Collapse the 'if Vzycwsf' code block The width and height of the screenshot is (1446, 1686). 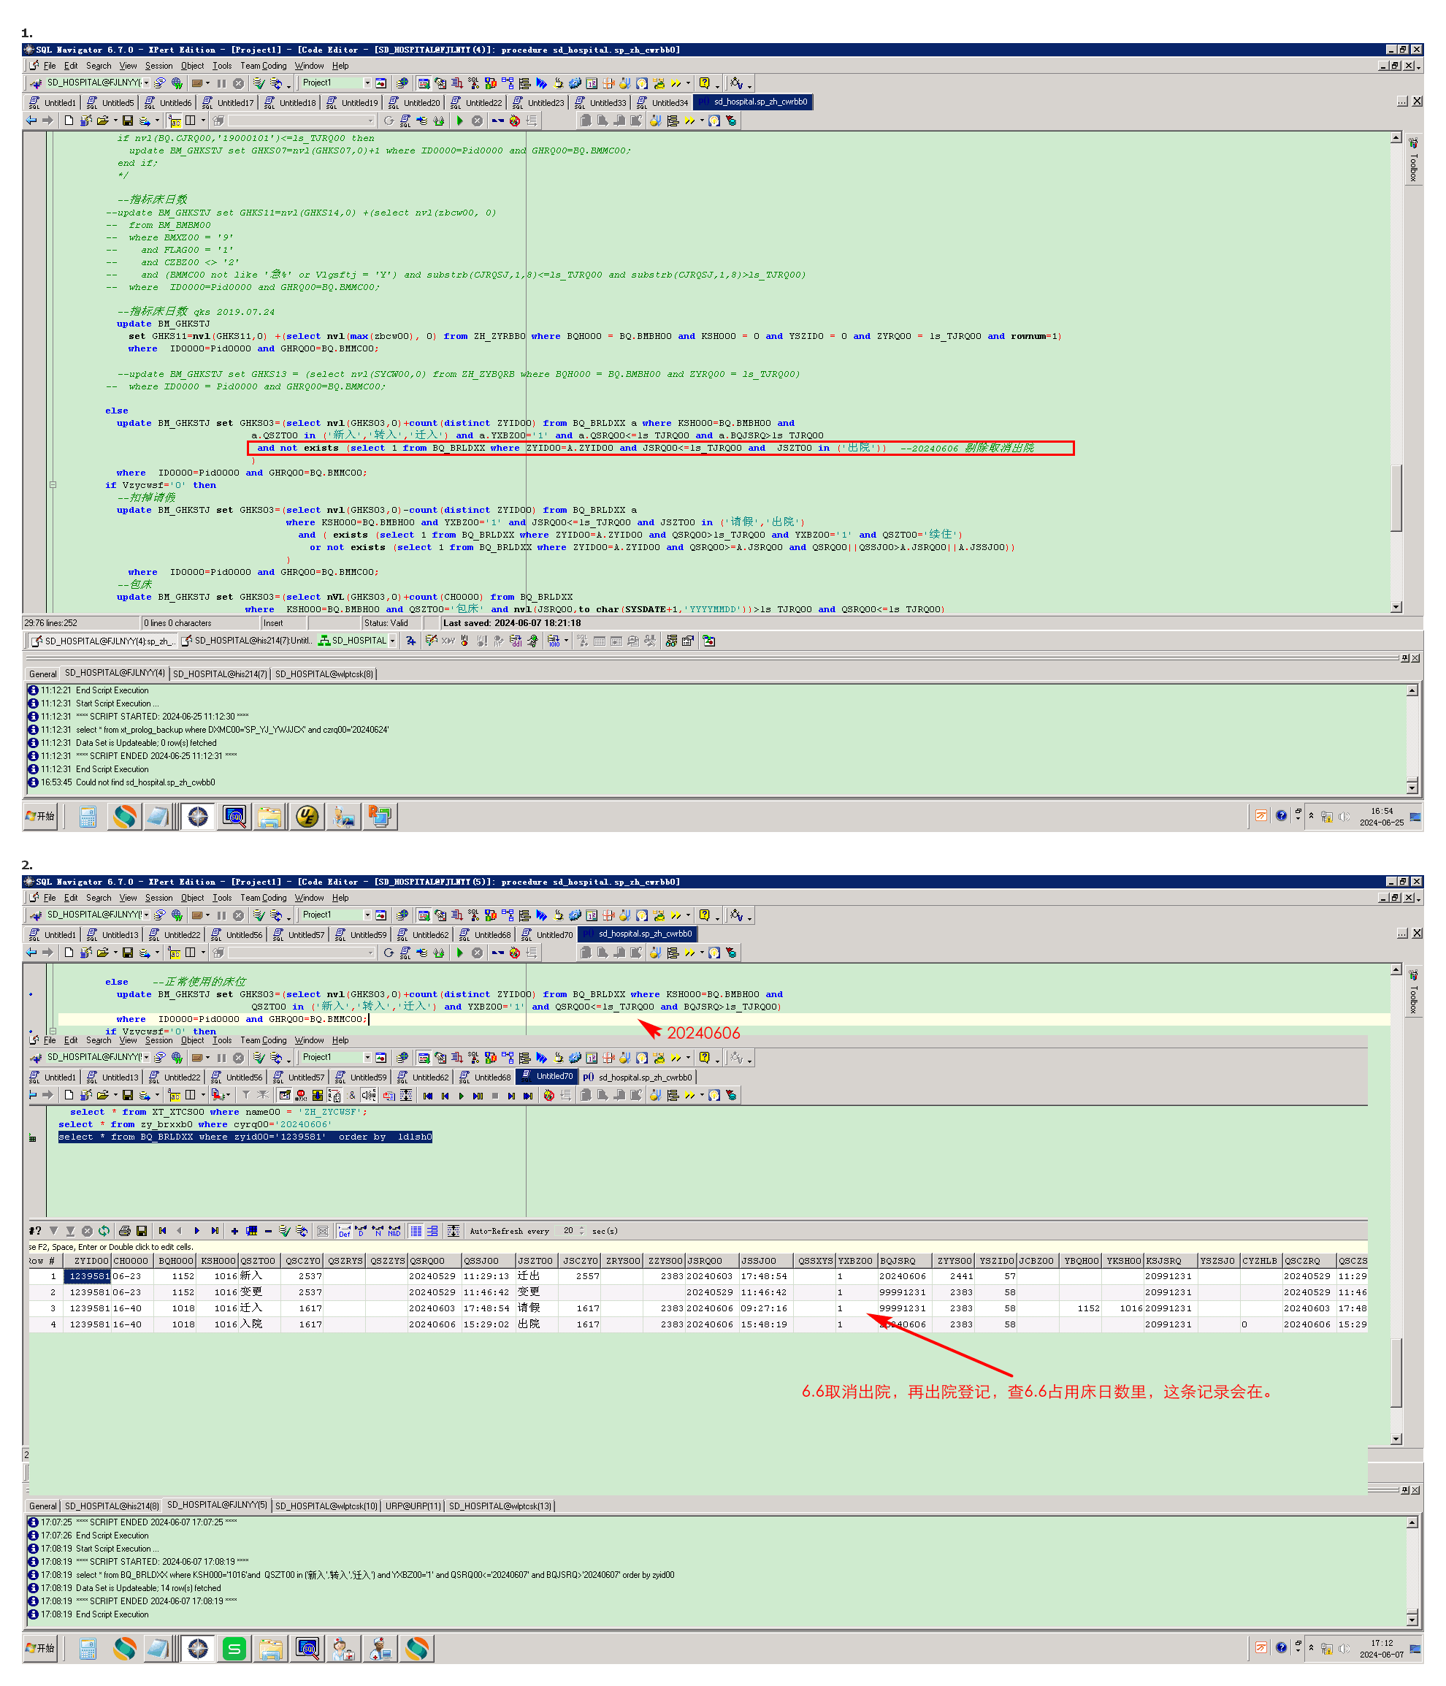[x=53, y=485]
